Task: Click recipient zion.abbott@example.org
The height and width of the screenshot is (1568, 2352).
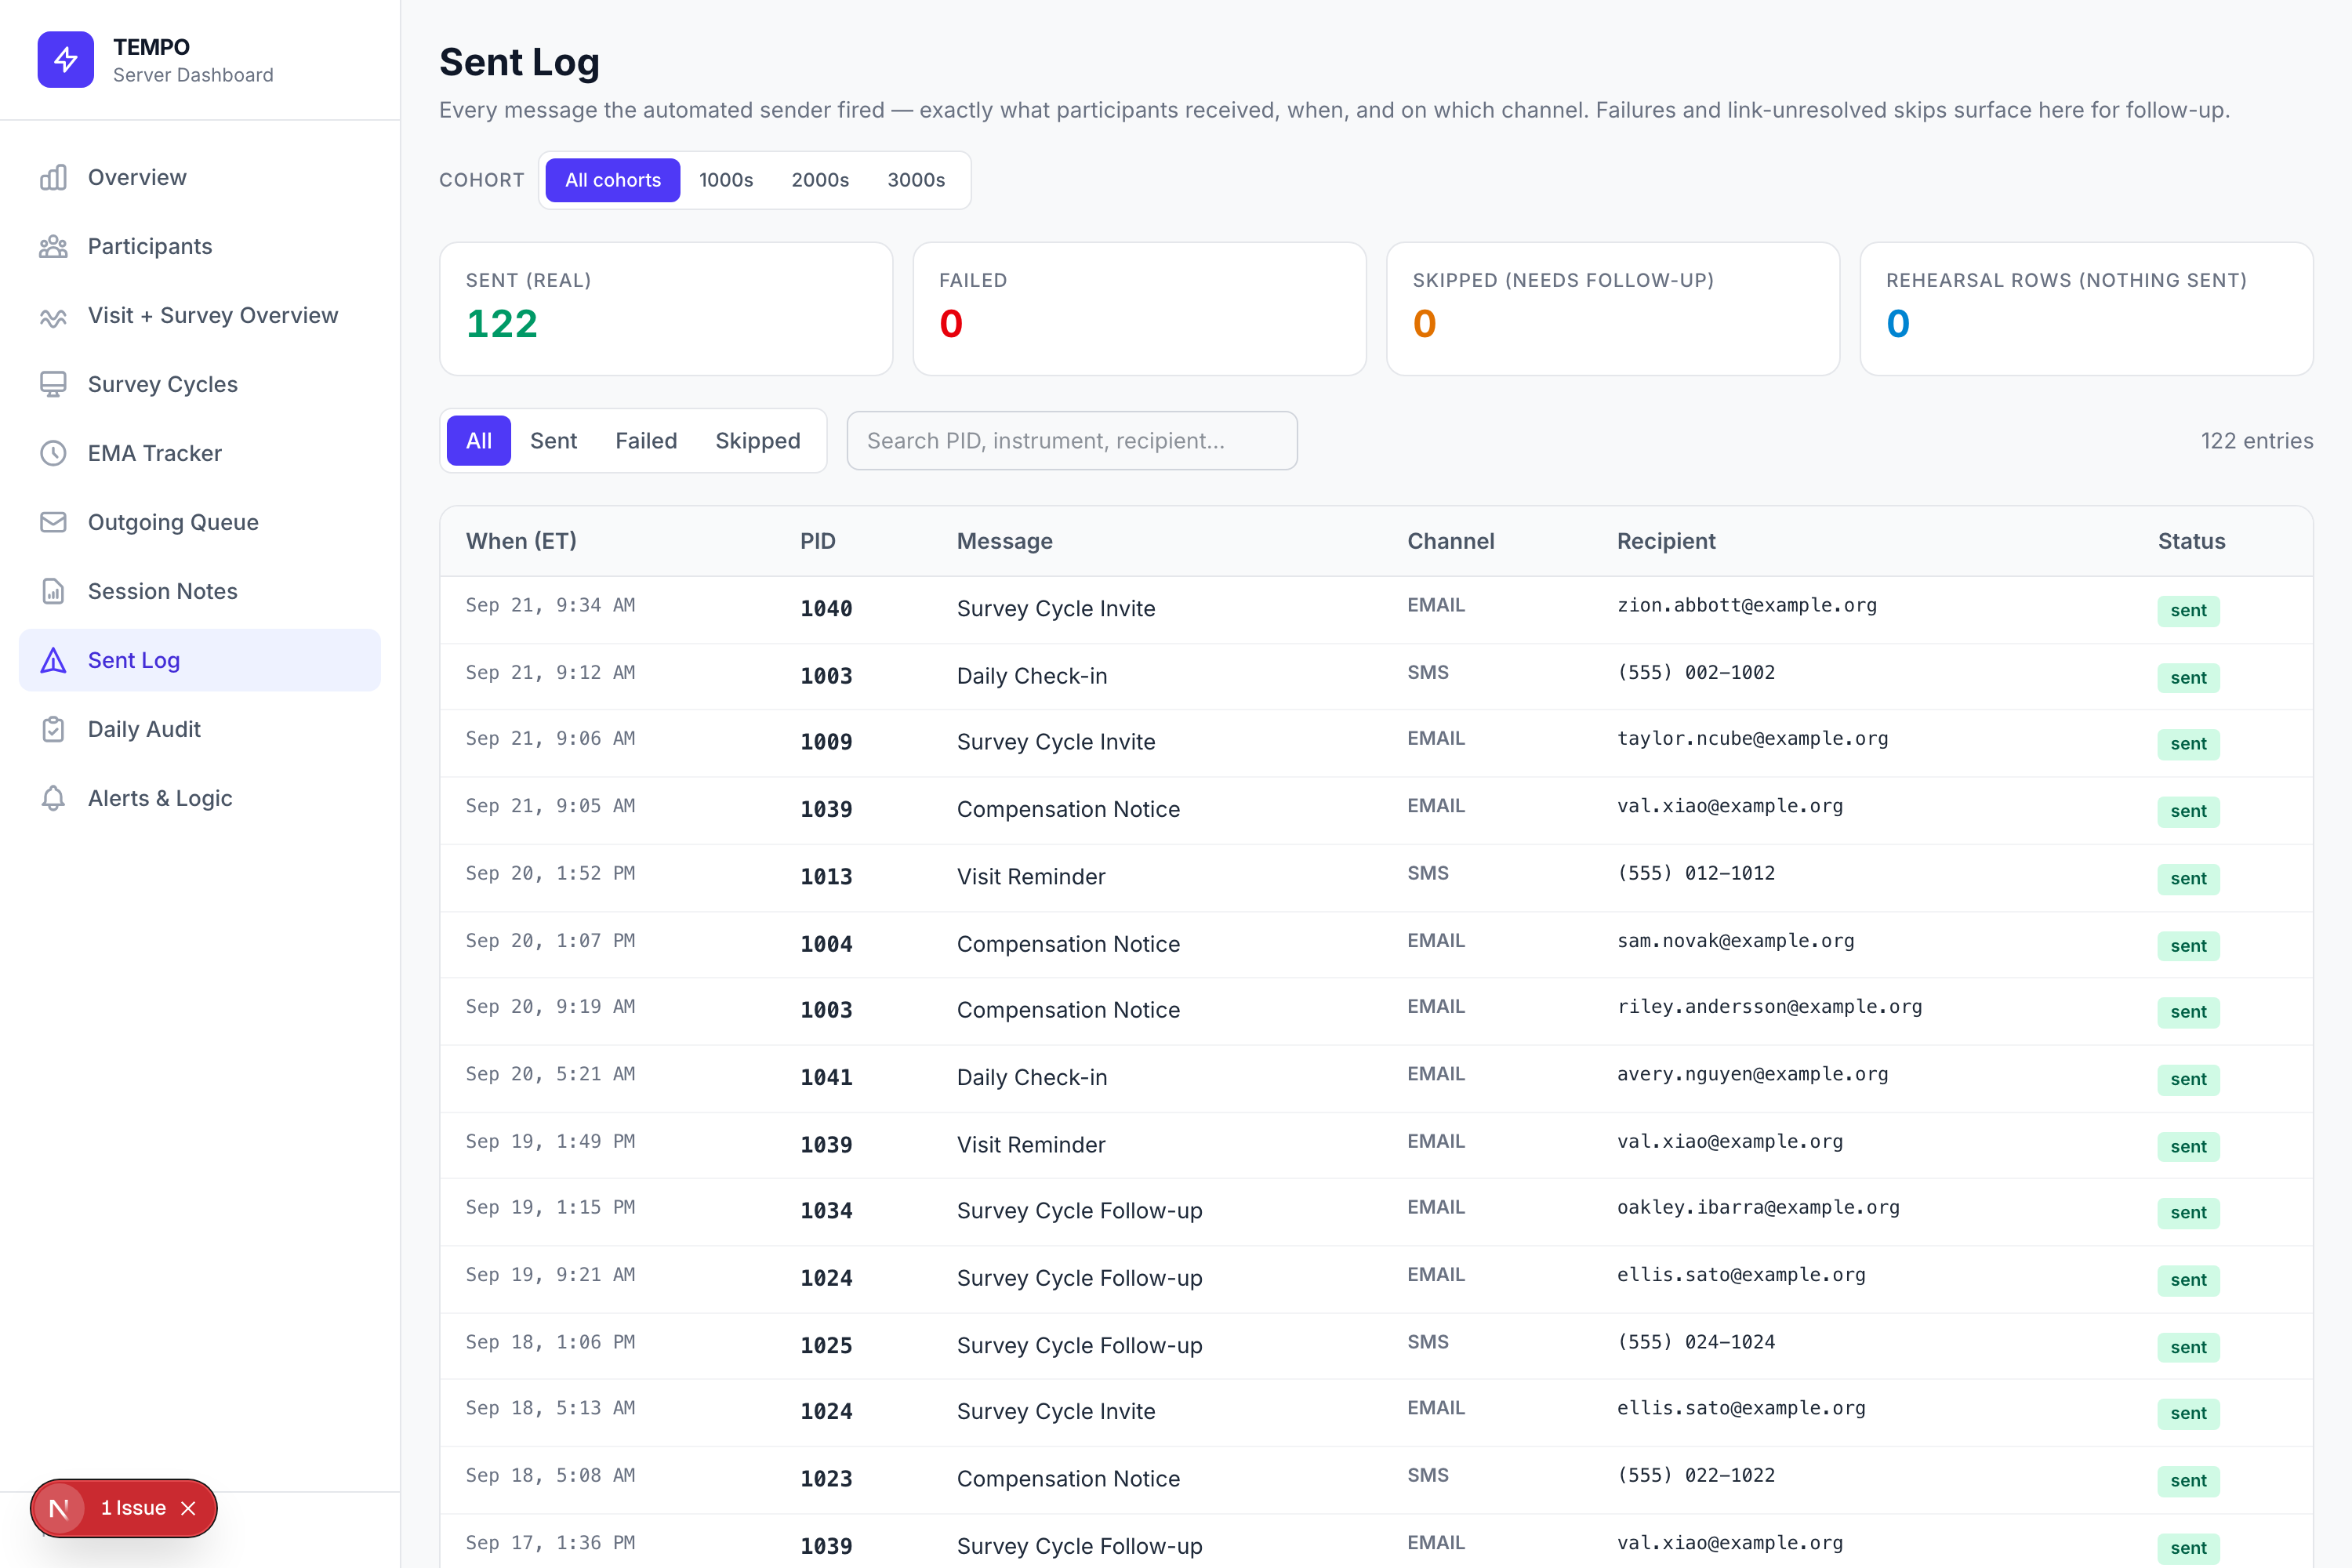Action: pyautogui.click(x=1746, y=605)
